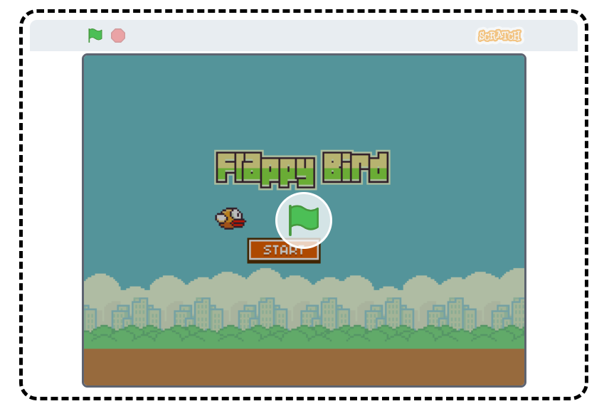Click the green bushes row
Image resolution: width=604 pixels, height=416 pixels.
[x=304, y=336]
